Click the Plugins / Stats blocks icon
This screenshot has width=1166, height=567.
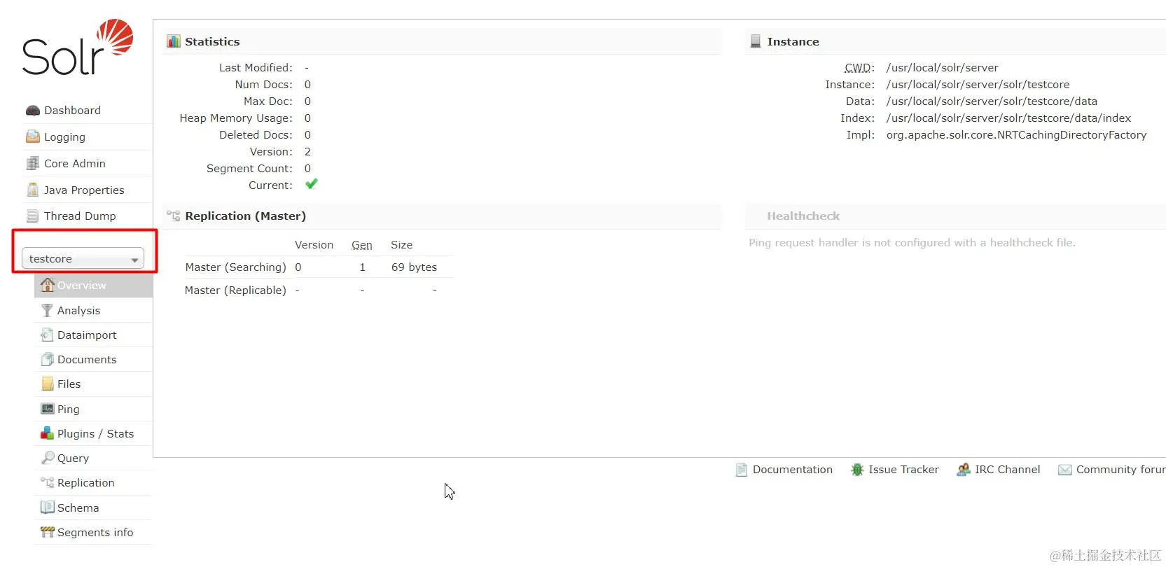[47, 433]
